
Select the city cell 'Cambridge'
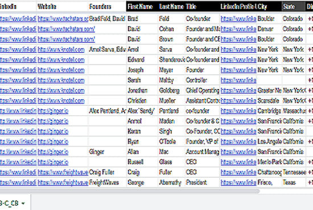[x=269, y=111]
